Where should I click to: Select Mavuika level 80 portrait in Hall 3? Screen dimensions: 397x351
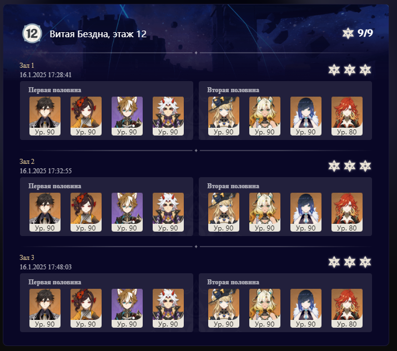[x=347, y=308]
